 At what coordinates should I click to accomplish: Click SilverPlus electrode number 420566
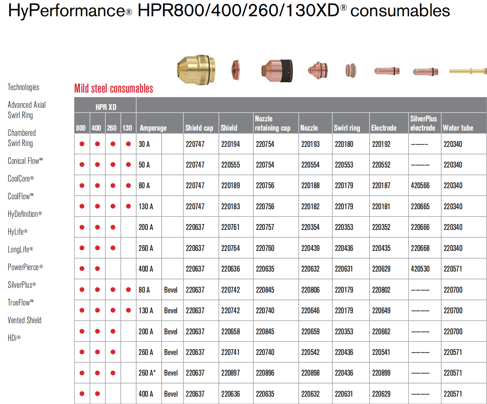pos(420,186)
